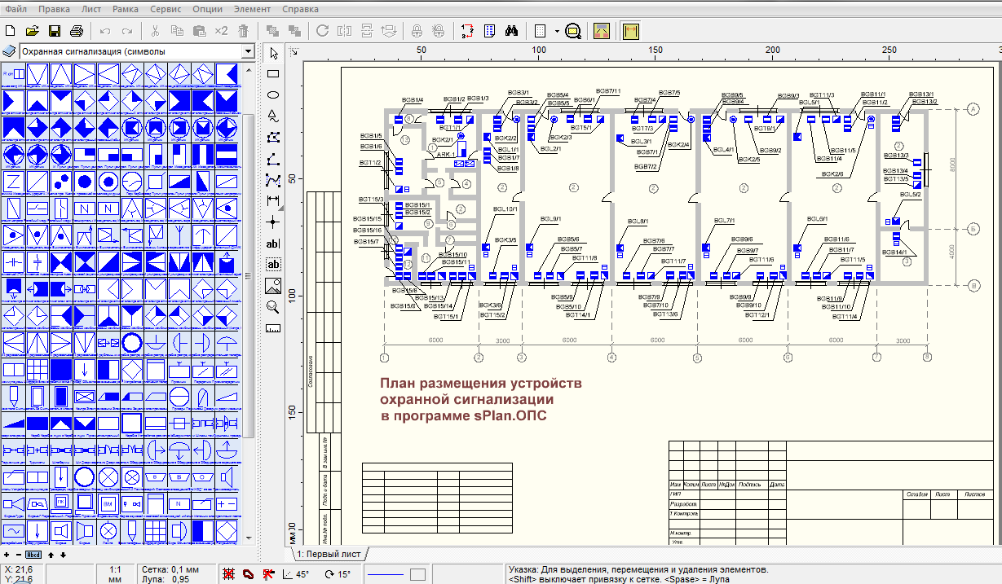The height and width of the screenshot is (584, 1002).
Task: Click the plus button below the symbol library
Action: pos(7,555)
